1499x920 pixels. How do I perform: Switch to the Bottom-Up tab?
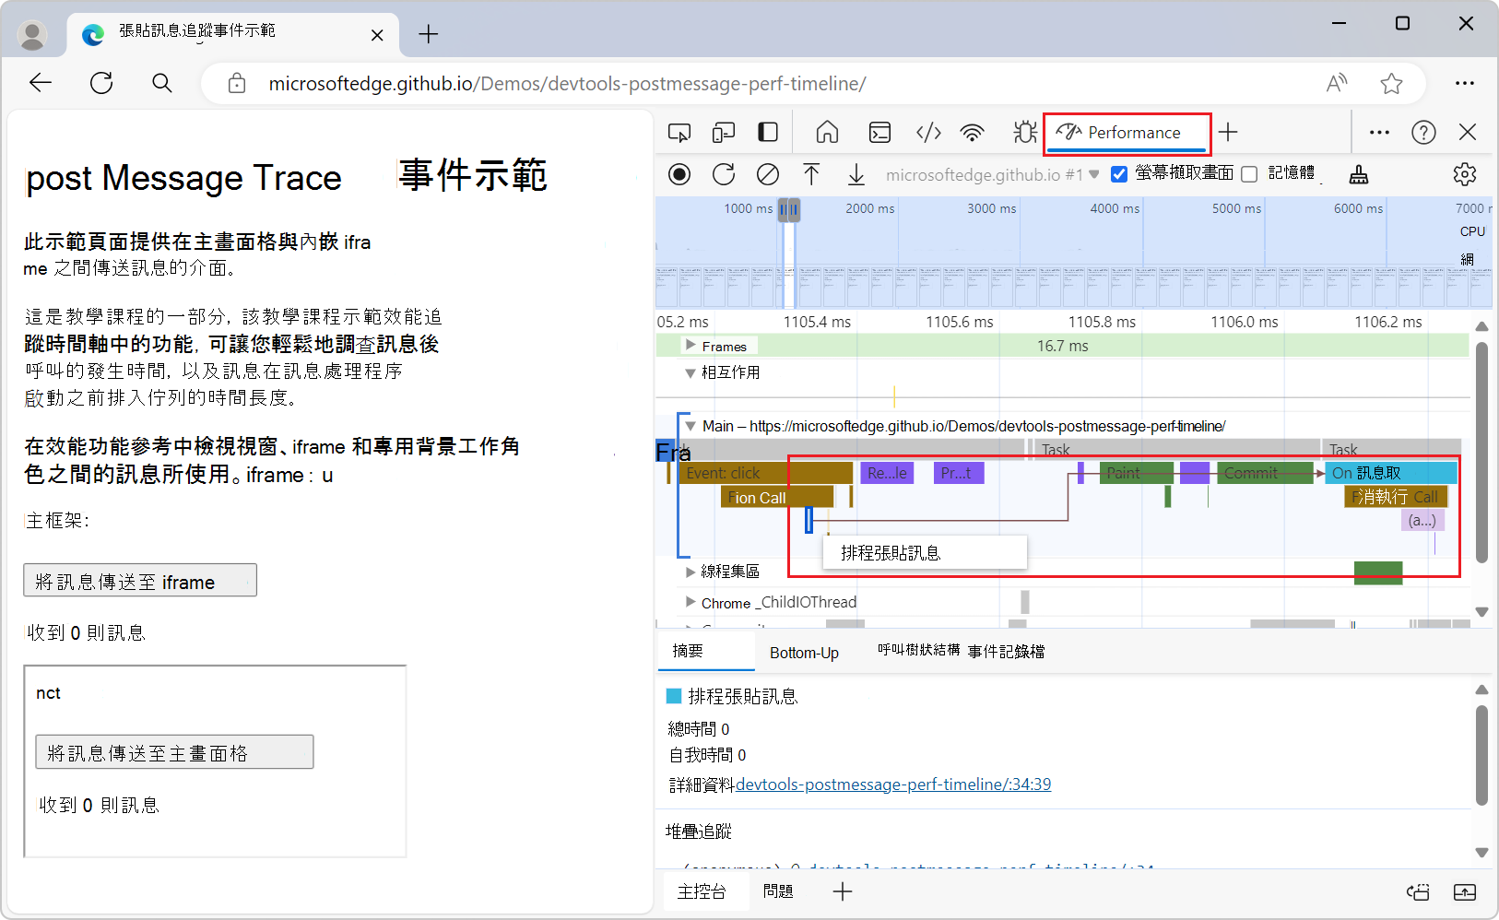pyautogui.click(x=803, y=652)
